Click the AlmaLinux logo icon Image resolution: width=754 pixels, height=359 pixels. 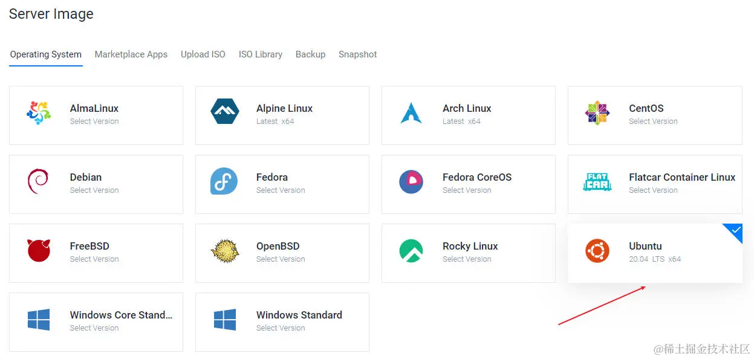[x=39, y=113]
